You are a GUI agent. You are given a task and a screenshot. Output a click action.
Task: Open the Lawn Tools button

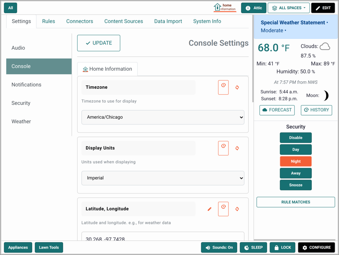click(x=49, y=247)
